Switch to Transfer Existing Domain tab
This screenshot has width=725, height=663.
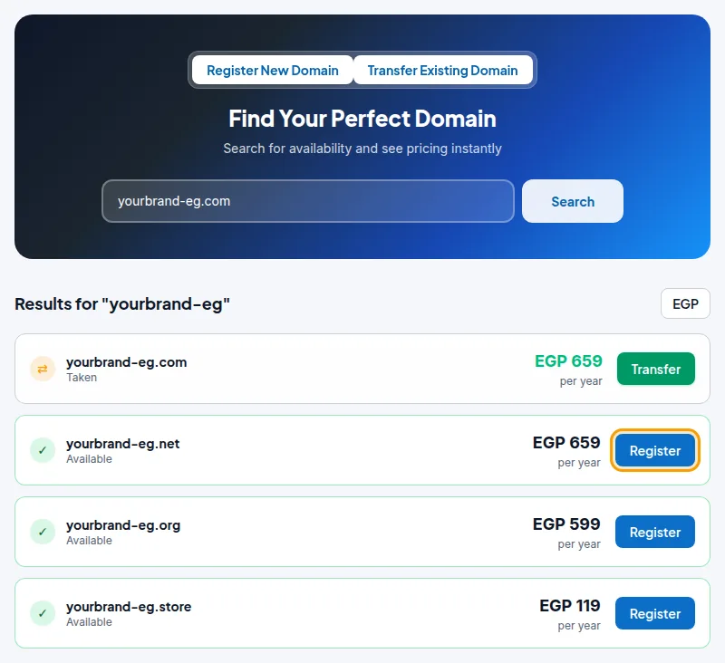442,71
